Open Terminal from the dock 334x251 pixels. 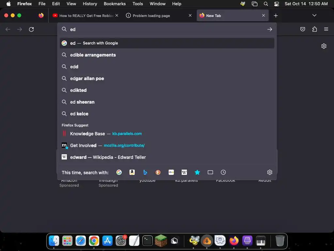pos(148,241)
